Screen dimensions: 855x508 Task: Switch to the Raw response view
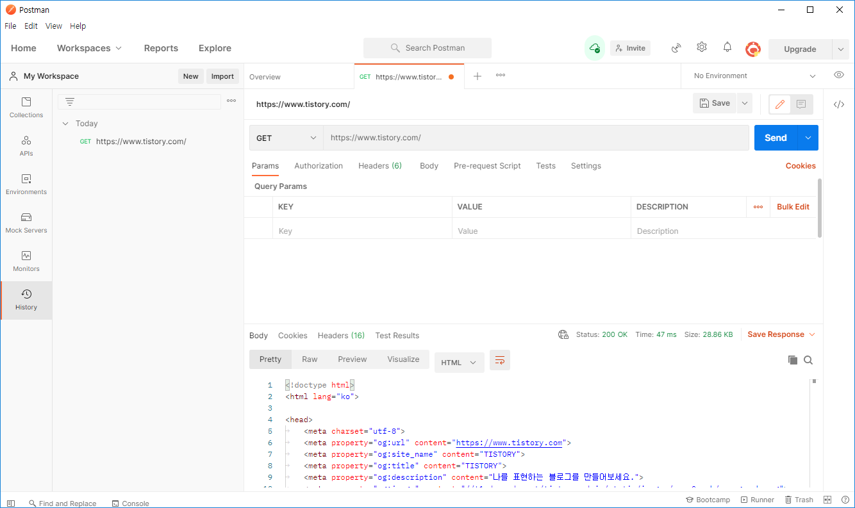pyautogui.click(x=310, y=359)
